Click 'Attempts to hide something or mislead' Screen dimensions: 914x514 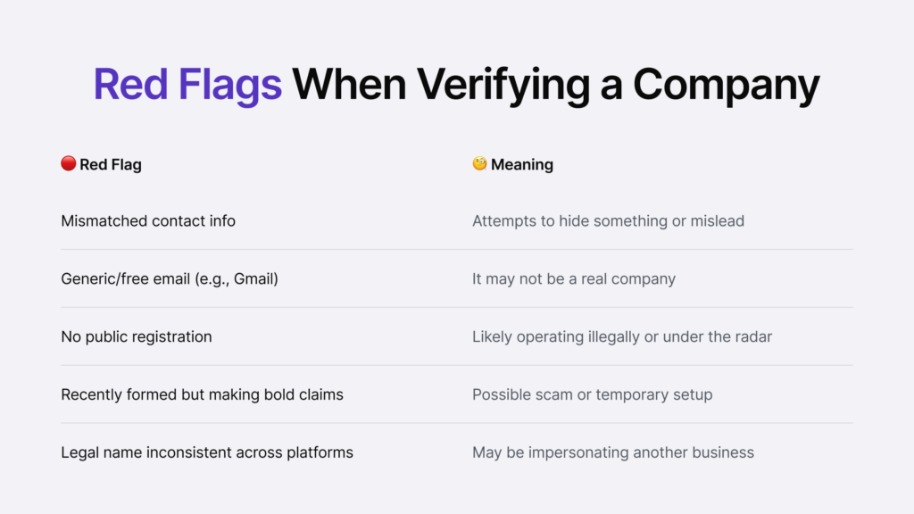click(608, 220)
